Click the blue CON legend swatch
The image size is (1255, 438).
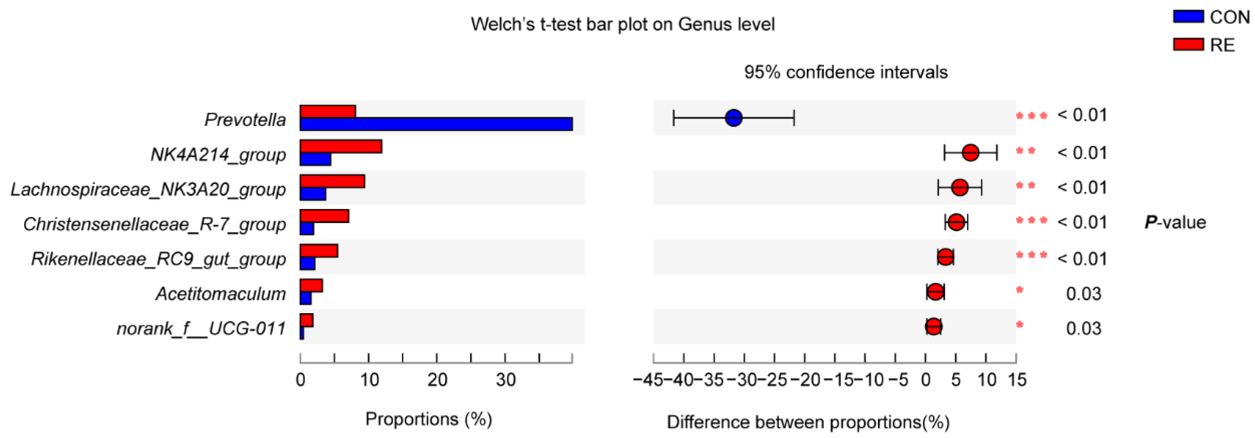[1188, 17]
